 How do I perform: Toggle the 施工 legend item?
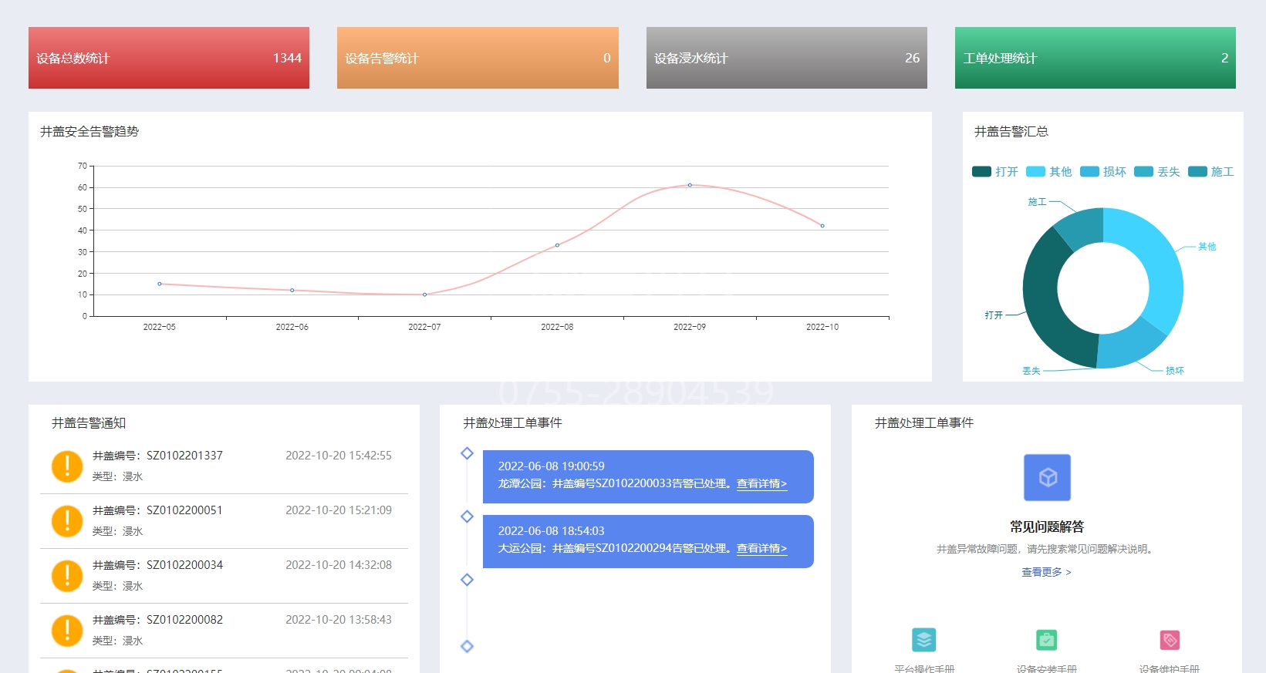pos(1211,171)
